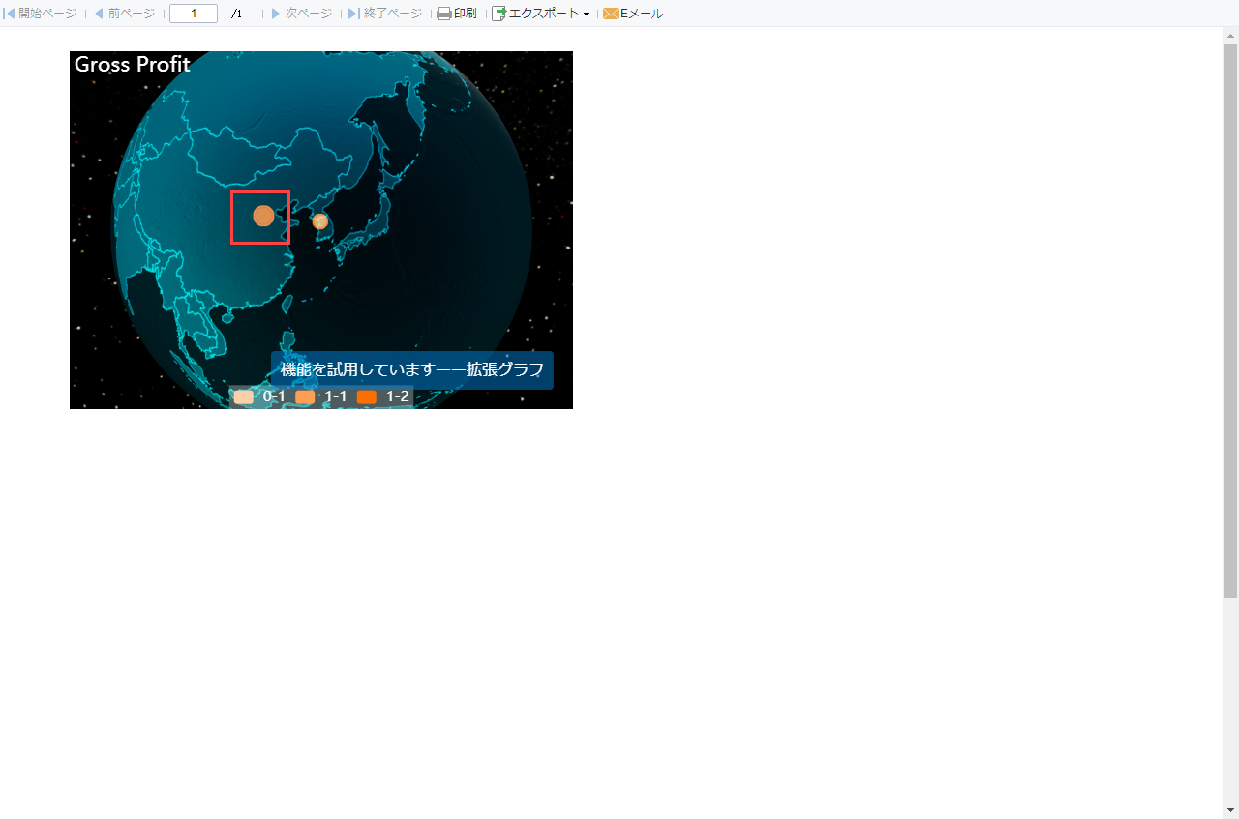Click the 1-1 legend label text
This screenshot has width=1239, height=819.
[336, 396]
